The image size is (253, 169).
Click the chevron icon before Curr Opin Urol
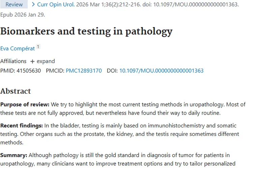tap(33, 5)
